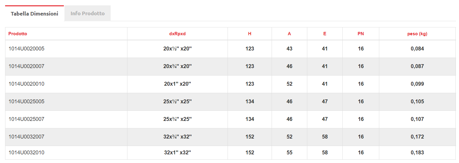This screenshot has width=459, height=163.
Task: Click the H column header
Action: (250, 34)
